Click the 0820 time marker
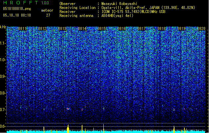209x133 pixels. pyautogui.click(x=201, y=29)
